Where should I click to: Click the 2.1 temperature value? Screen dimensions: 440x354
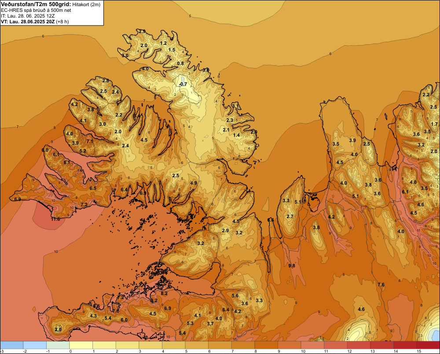[x=226, y=130]
